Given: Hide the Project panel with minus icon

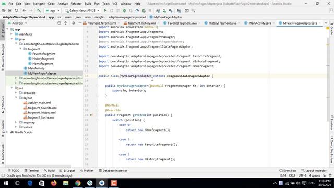Looking at the screenshot, I should 80,23.
